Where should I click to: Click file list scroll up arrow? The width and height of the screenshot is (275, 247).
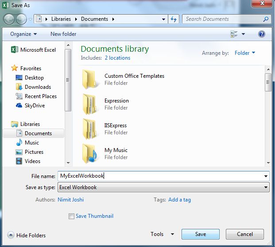click(268, 69)
